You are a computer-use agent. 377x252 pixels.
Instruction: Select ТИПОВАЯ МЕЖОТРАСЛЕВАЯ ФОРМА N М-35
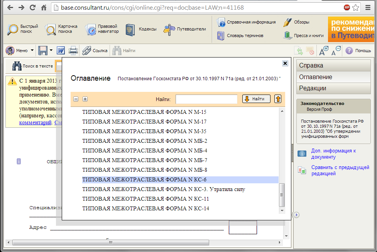point(144,131)
